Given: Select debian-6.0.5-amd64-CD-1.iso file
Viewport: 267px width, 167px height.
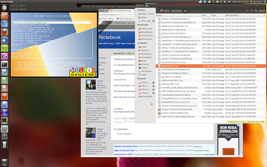Looking at the screenshot, I should pyautogui.click(x=211, y=26).
